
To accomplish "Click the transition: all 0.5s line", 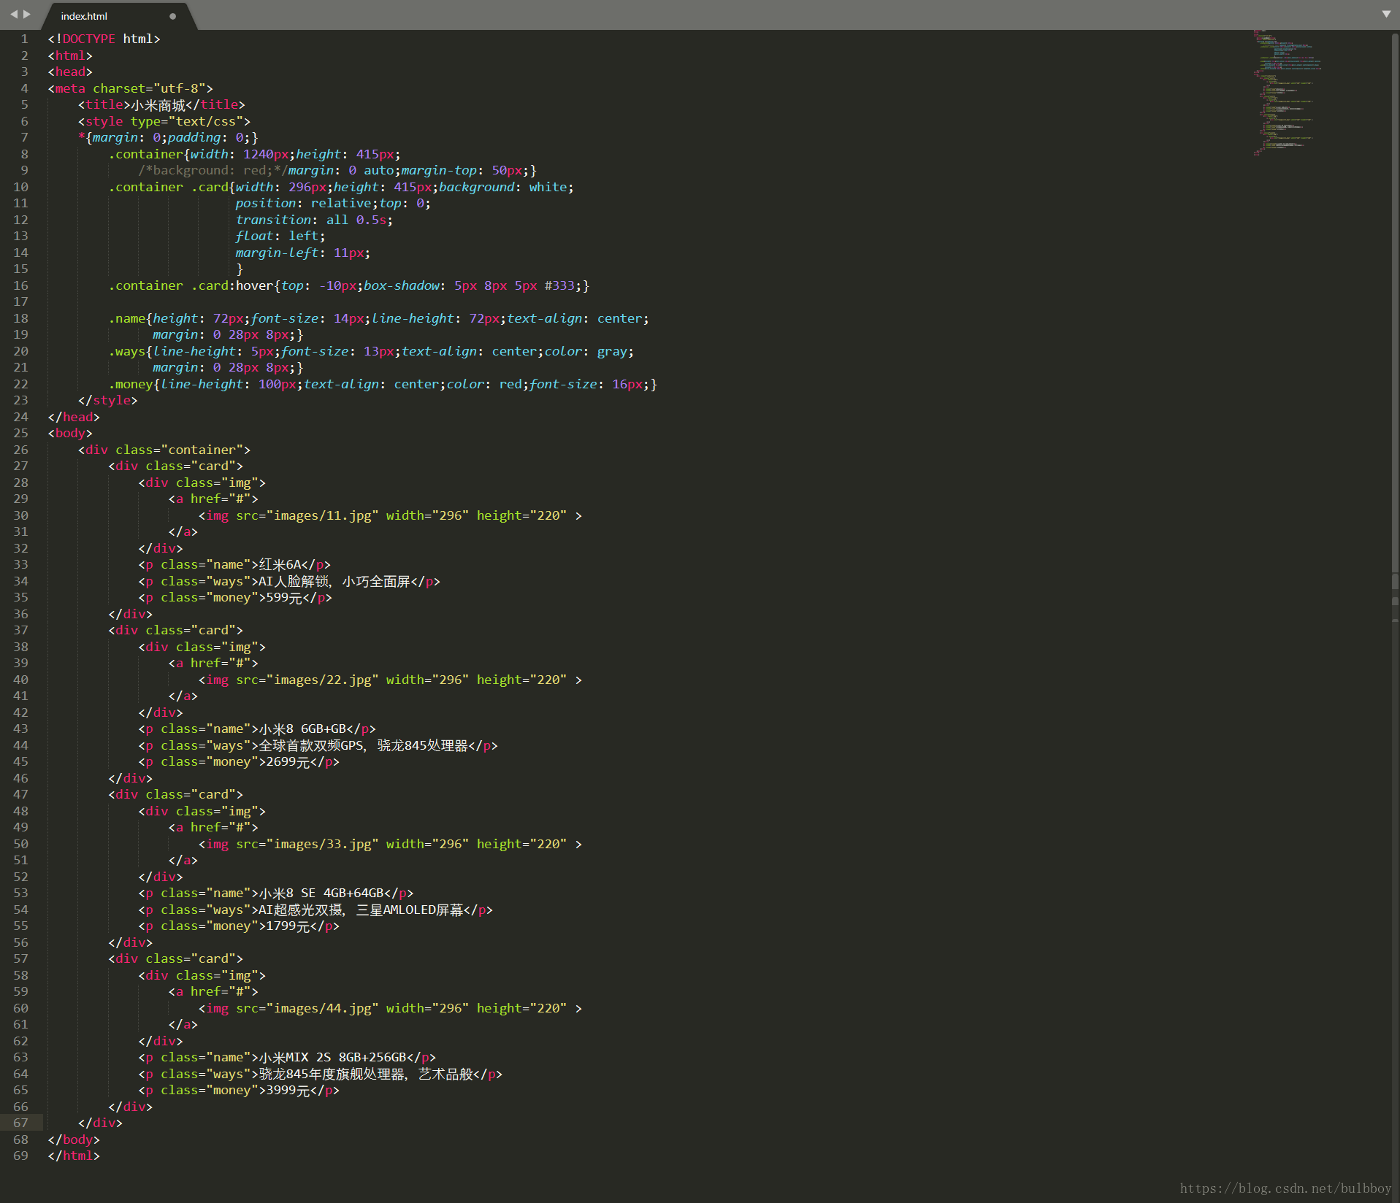I will tap(313, 220).
